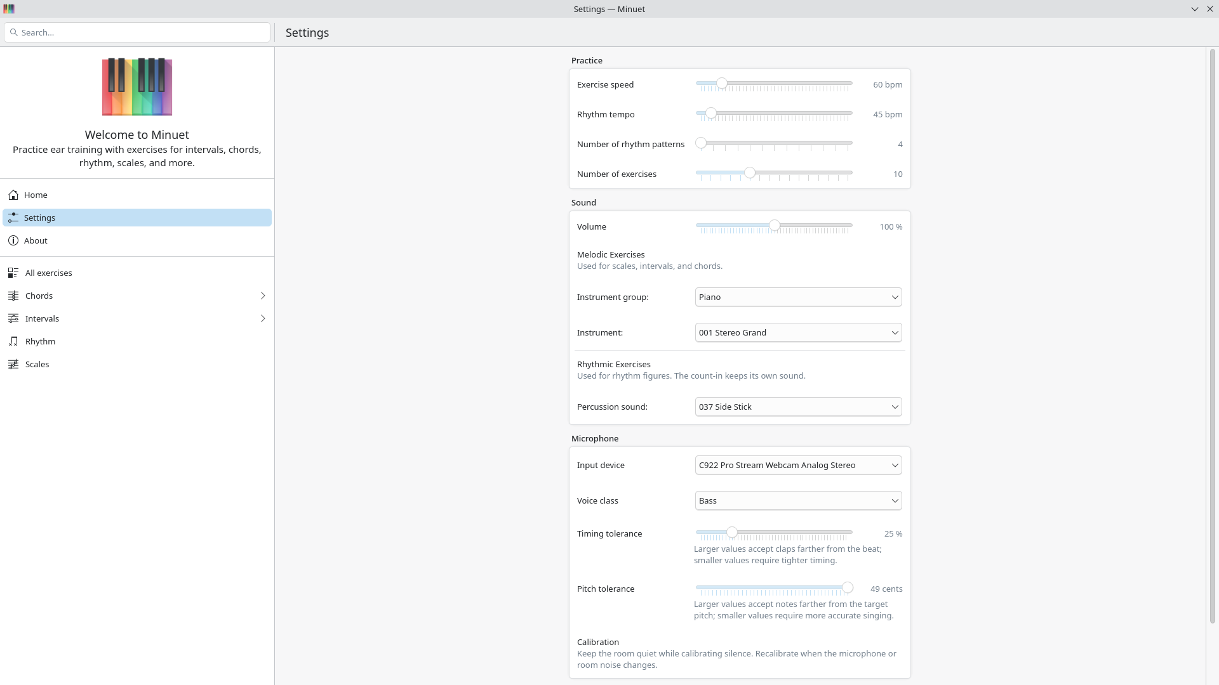Open the Scales exercises entry
1219x685 pixels.
[x=137, y=364]
